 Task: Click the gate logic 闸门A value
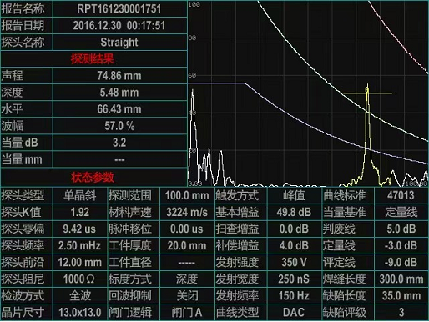tap(187, 313)
